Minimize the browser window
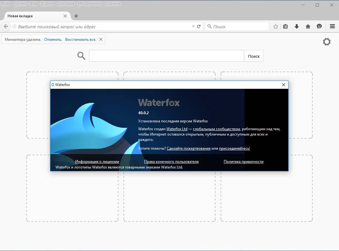The width and height of the screenshot is (339, 251). click(303, 5)
